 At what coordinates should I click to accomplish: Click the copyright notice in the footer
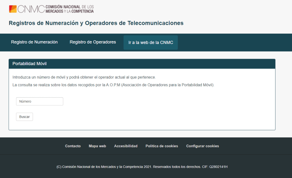[146, 167]
